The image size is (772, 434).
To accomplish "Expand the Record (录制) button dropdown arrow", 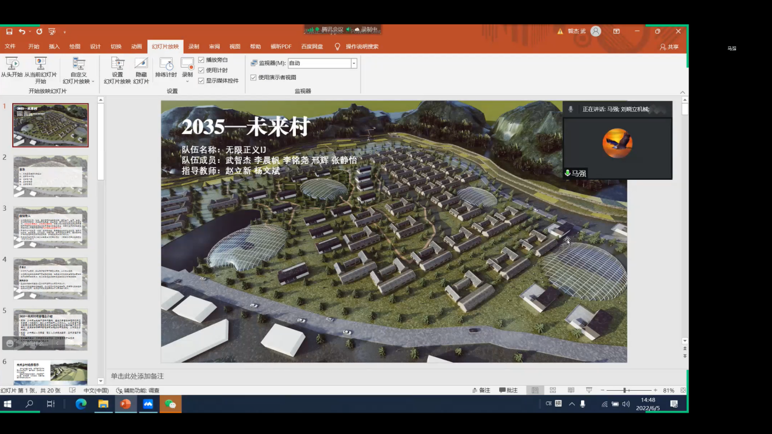I will coord(187,82).
